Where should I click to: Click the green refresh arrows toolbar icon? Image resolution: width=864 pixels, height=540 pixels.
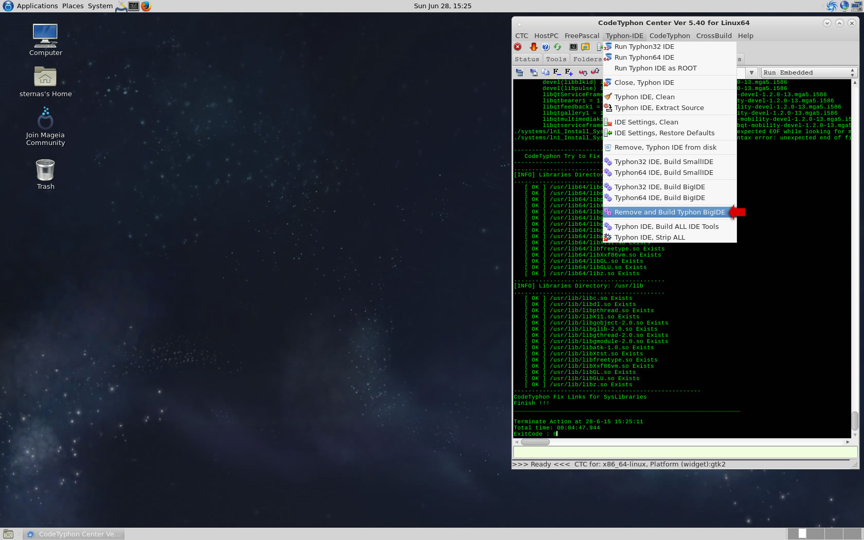(x=557, y=47)
